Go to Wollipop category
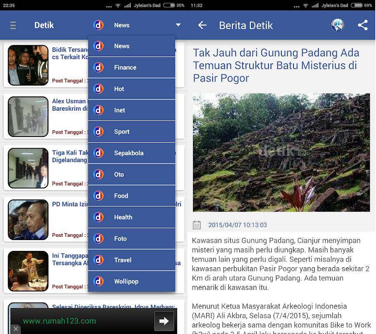 (131, 281)
